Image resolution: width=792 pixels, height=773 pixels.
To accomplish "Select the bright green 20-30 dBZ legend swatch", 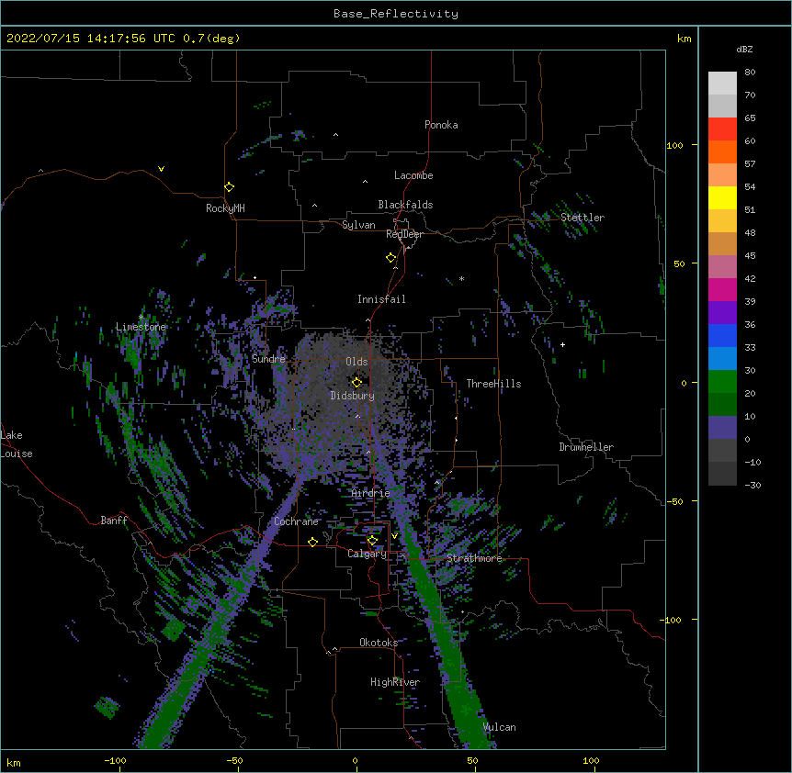I will pos(722,382).
